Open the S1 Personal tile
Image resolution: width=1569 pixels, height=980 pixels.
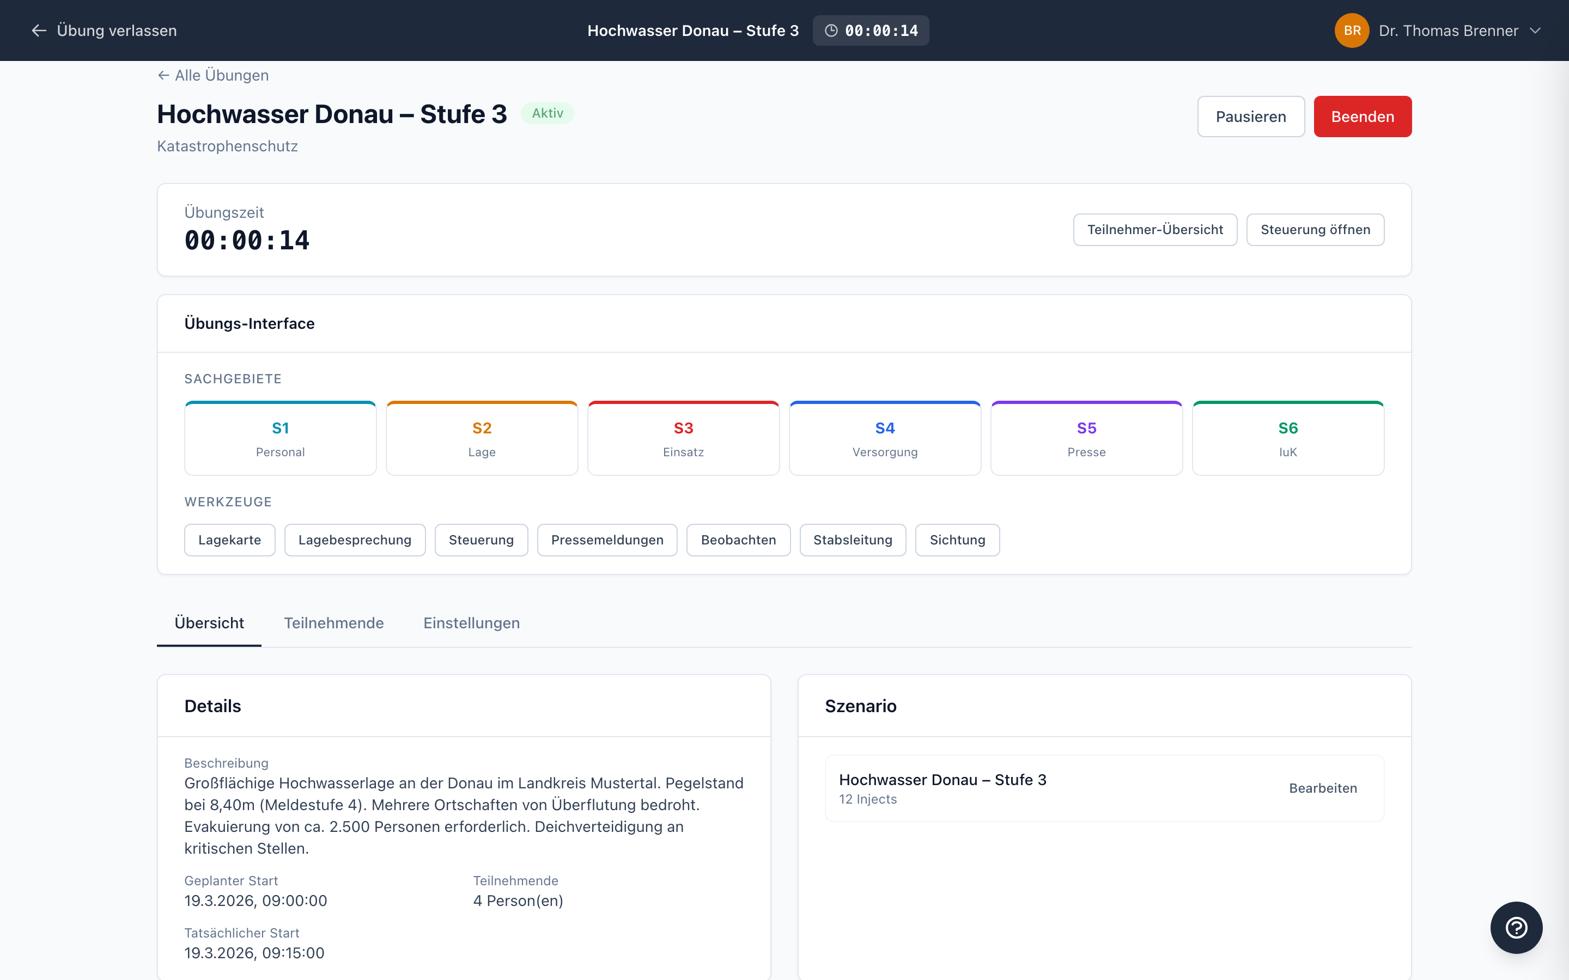tap(280, 439)
